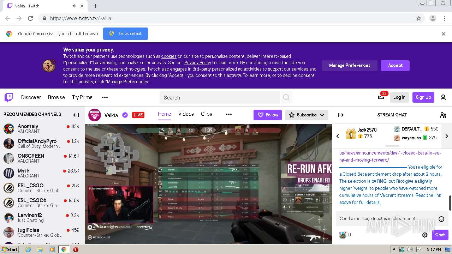Viewport: 452px width, 254px height.
Task: Collapse the Recommended Channels sidebar
Action: pos(76,115)
